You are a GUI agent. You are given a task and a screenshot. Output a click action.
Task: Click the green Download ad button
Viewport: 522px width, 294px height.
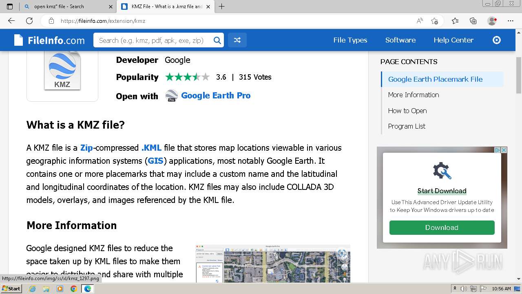(442, 227)
